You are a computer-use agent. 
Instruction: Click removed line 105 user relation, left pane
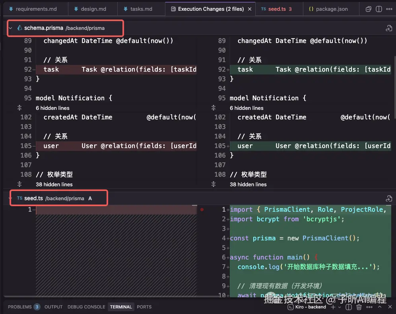[x=116, y=146]
